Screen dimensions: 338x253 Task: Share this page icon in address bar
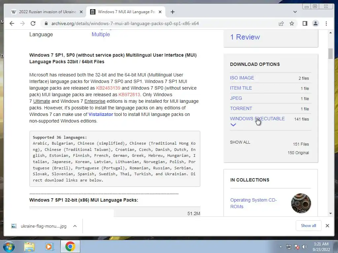(x=281, y=23)
